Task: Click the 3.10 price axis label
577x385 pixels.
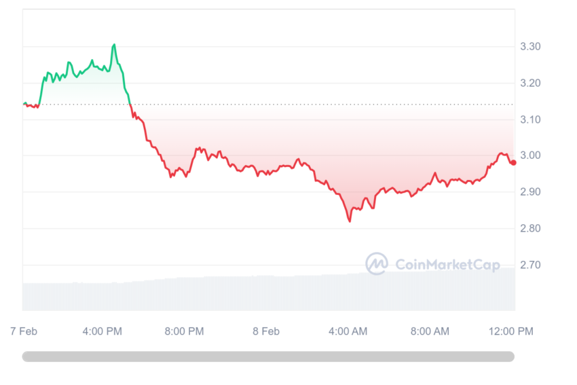Action: [530, 120]
